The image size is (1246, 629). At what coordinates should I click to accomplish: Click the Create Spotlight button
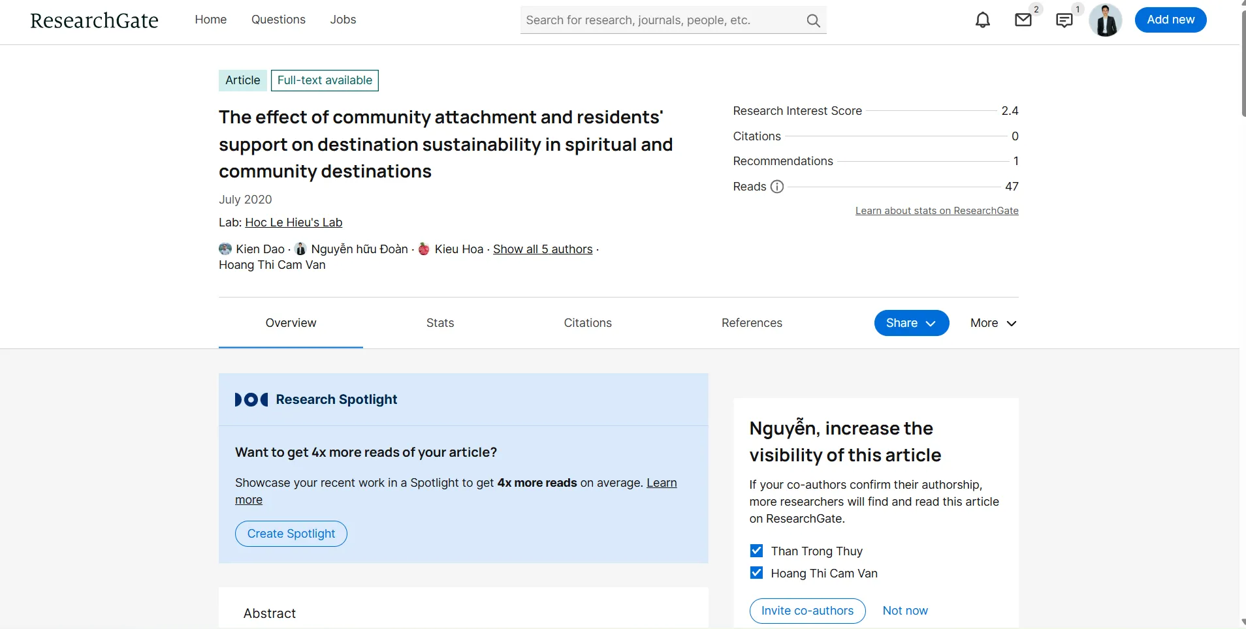click(x=291, y=534)
